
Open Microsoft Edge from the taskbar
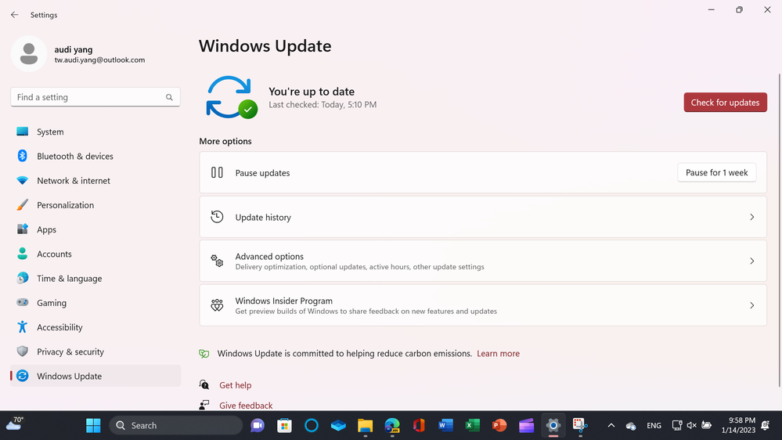click(392, 426)
